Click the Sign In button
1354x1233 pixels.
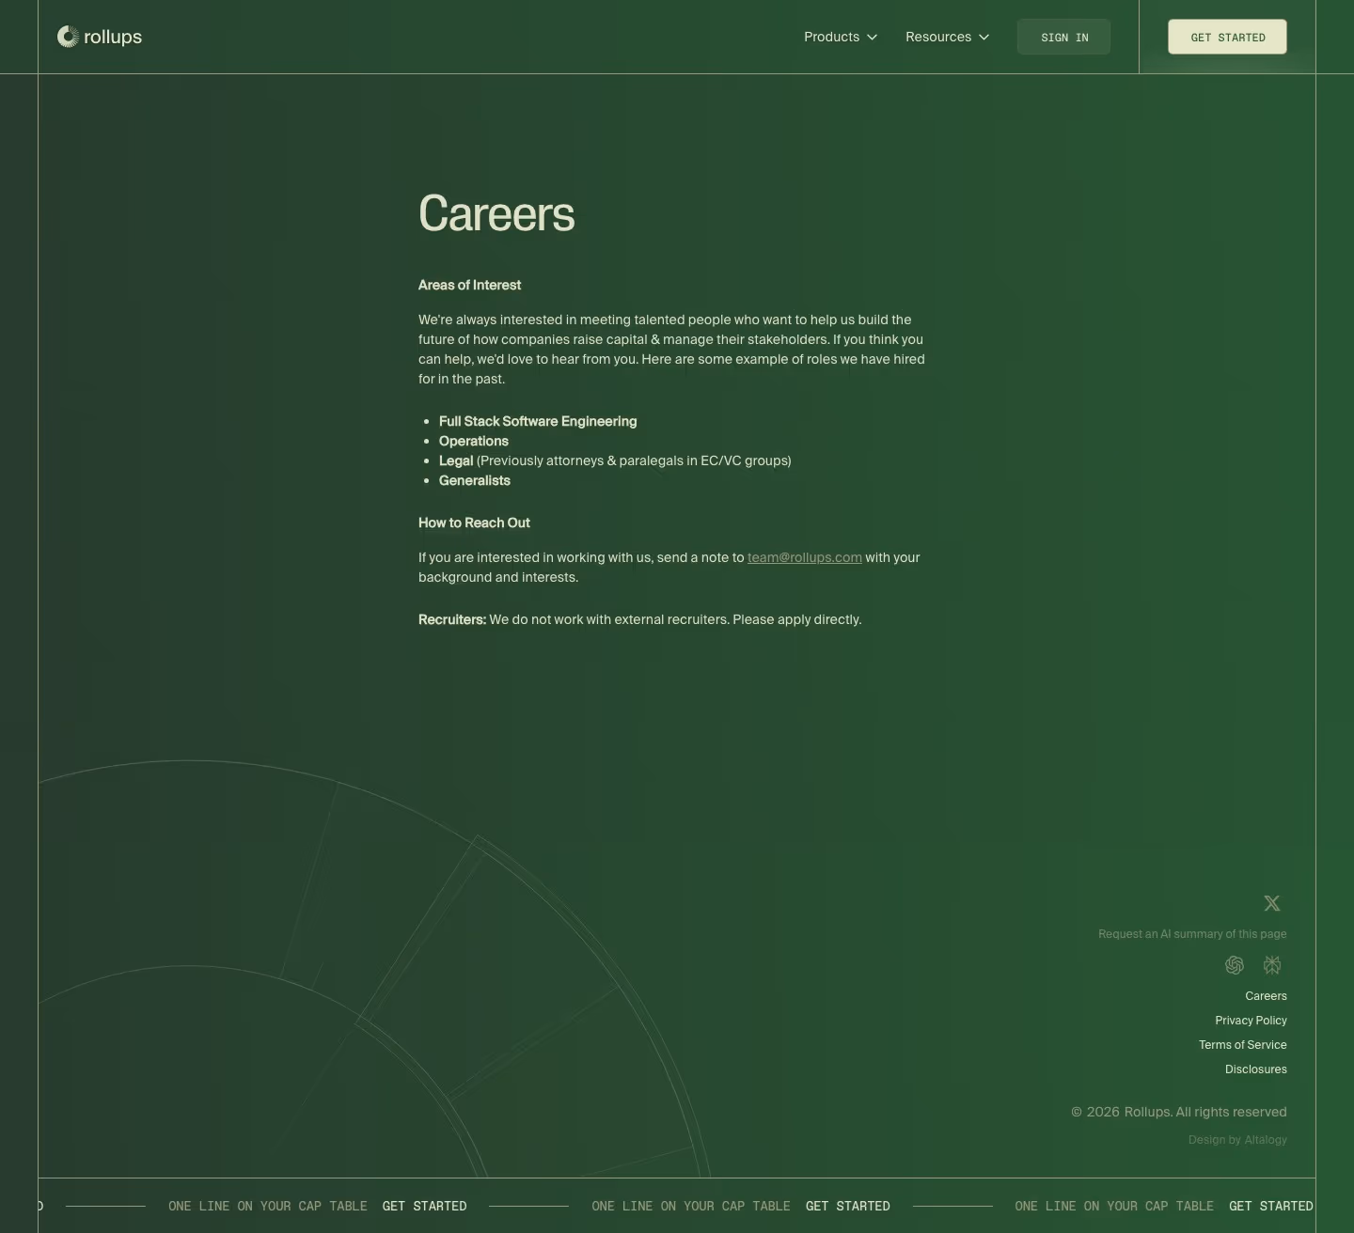tap(1064, 37)
